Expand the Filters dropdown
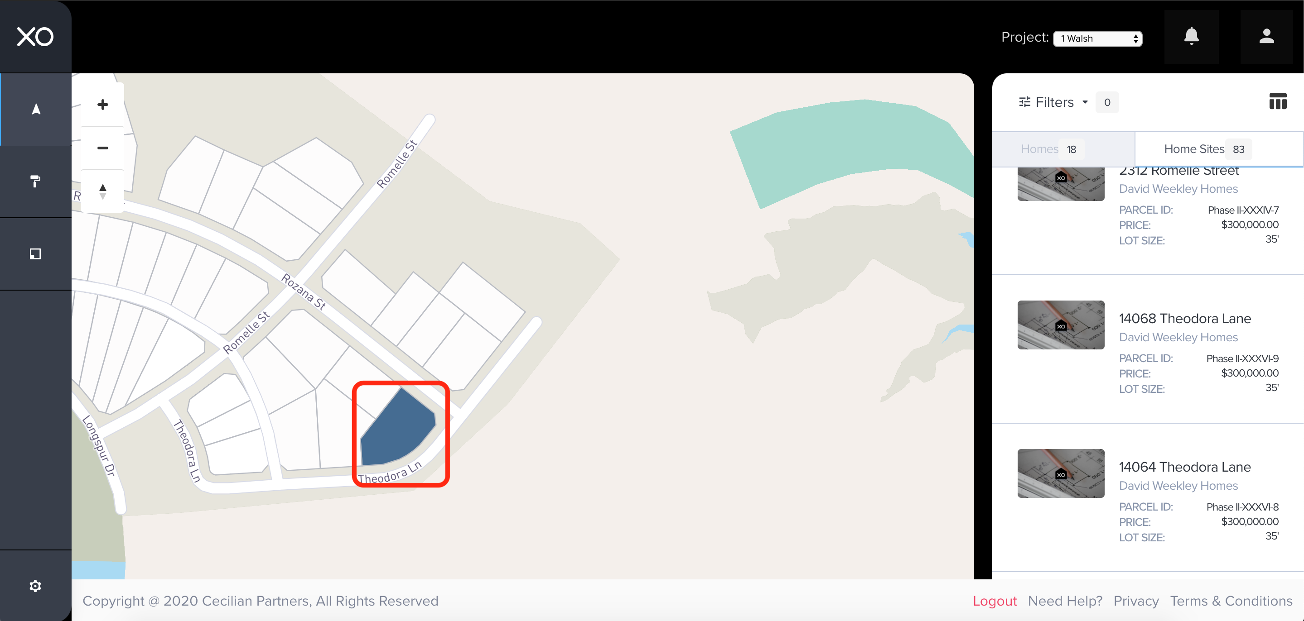 click(1053, 102)
